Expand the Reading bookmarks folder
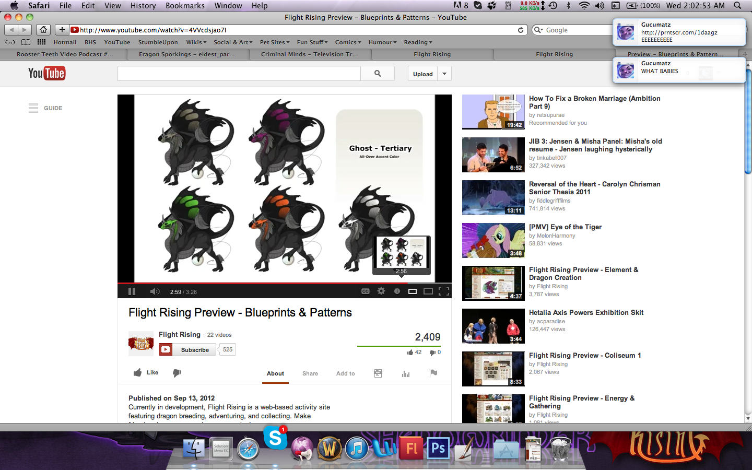The width and height of the screenshot is (752, 470). tap(418, 42)
